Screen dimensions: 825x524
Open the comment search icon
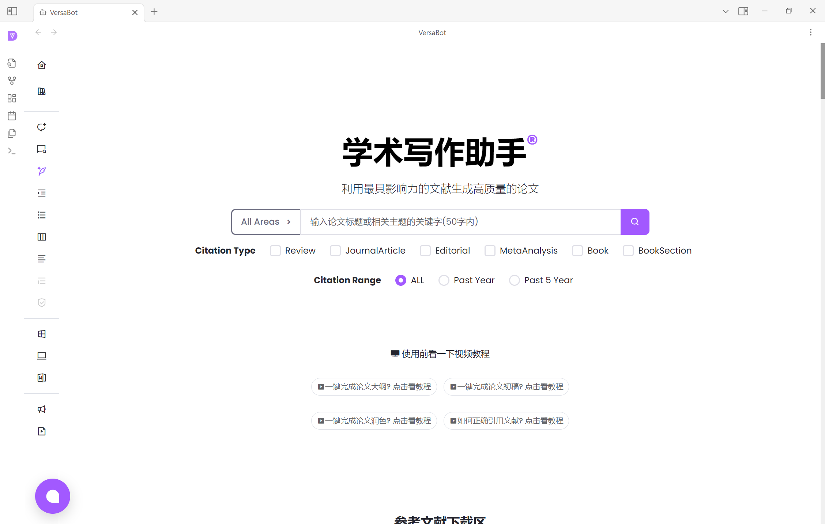(41, 149)
